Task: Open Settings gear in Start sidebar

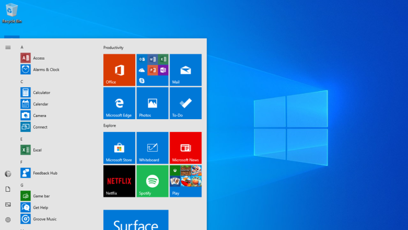Action: coord(8,220)
